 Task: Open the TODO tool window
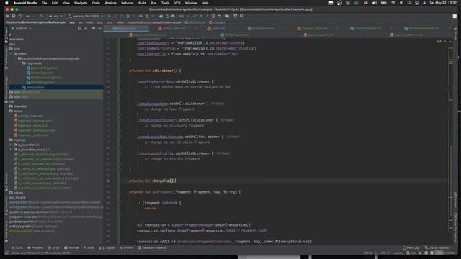(17, 247)
